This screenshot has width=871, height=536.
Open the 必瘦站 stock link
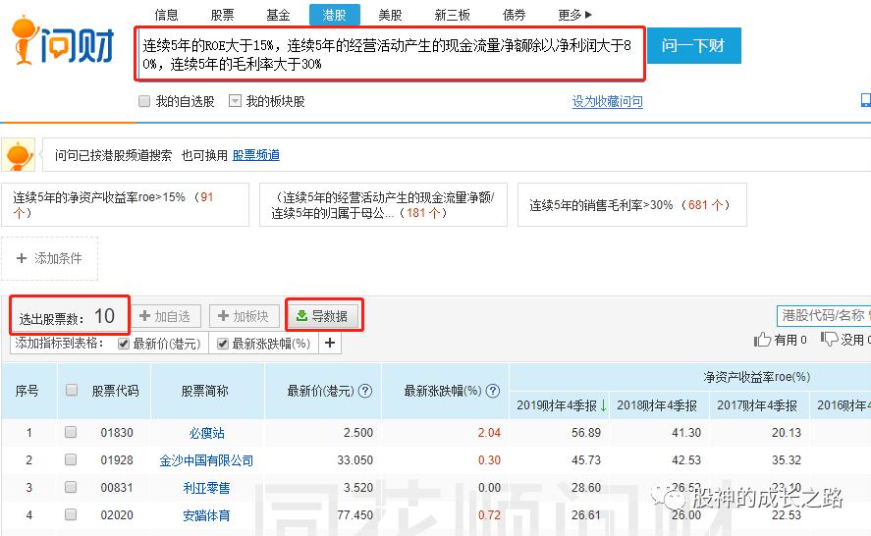point(206,433)
